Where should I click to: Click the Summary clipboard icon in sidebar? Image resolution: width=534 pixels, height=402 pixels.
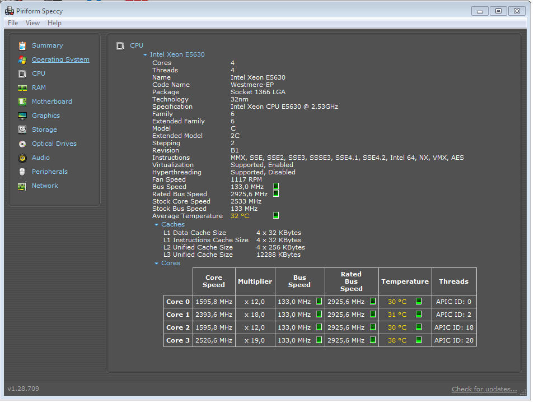[x=22, y=45]
